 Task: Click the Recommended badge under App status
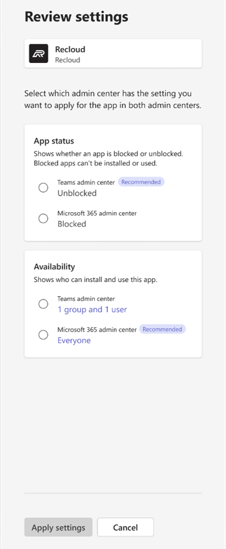[141, 182]
